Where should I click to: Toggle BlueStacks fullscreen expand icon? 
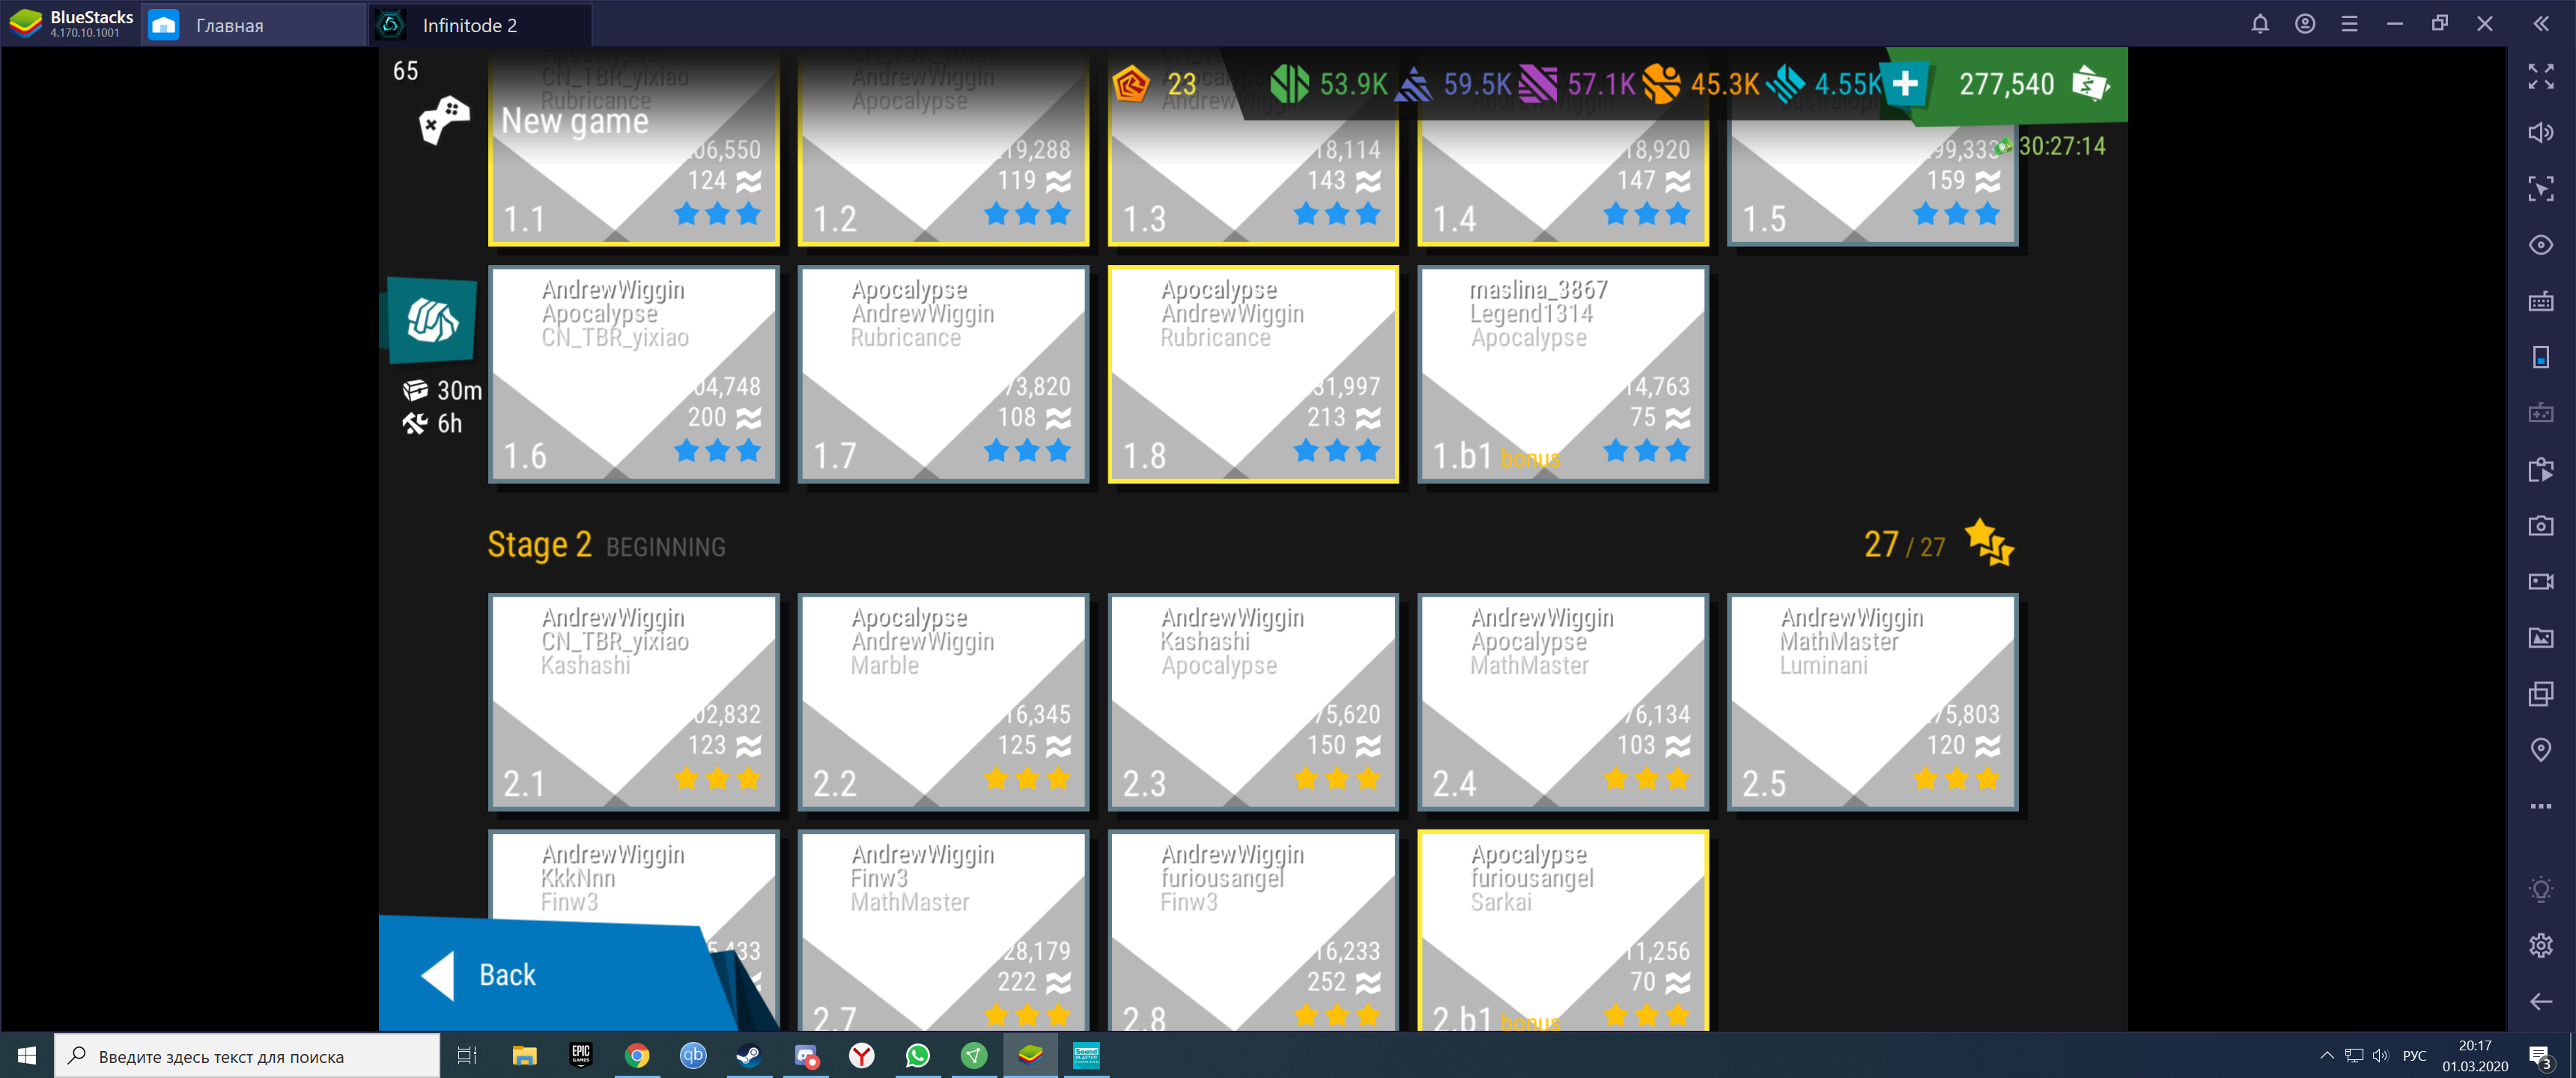point(2540,76)
